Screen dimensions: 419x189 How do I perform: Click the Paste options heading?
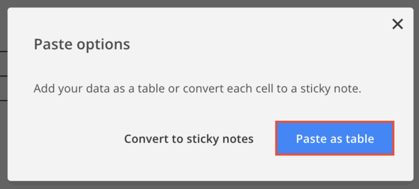click(82, 44)
